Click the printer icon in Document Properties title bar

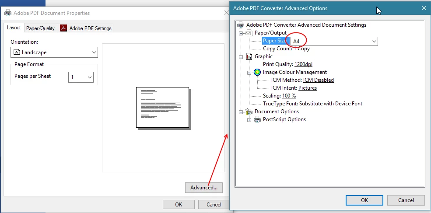click(x=8, y=13)
